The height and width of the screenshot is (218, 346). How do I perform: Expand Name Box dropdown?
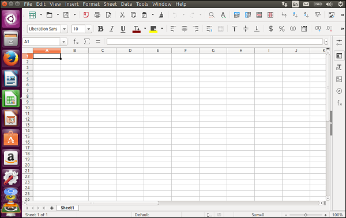click(63, 41)
